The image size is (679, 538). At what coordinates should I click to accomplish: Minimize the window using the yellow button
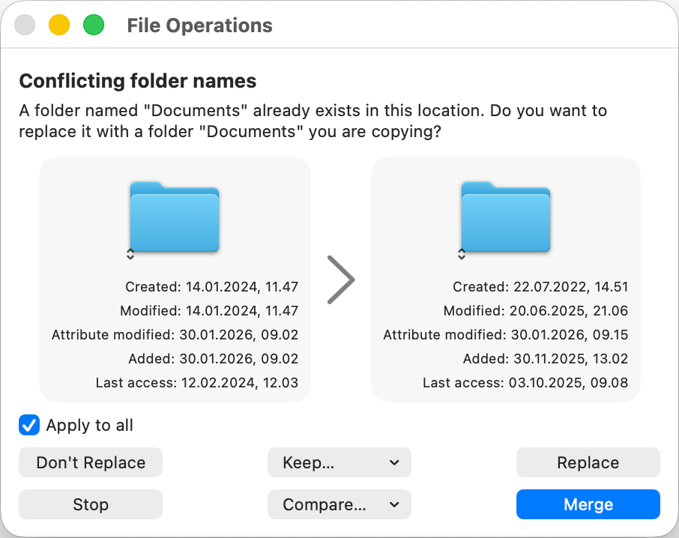click(59, 25)
